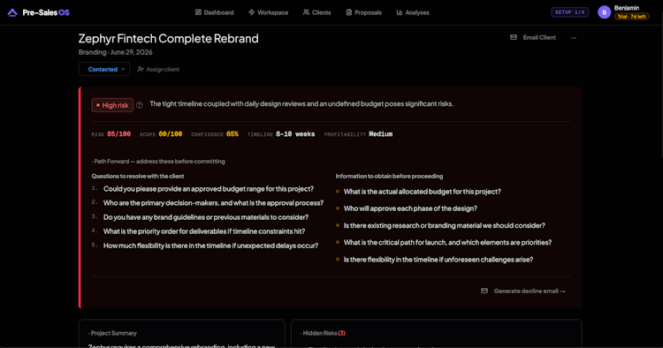Click who will approve each phase item
The image size is (663, 348).
tap(410, 208)
